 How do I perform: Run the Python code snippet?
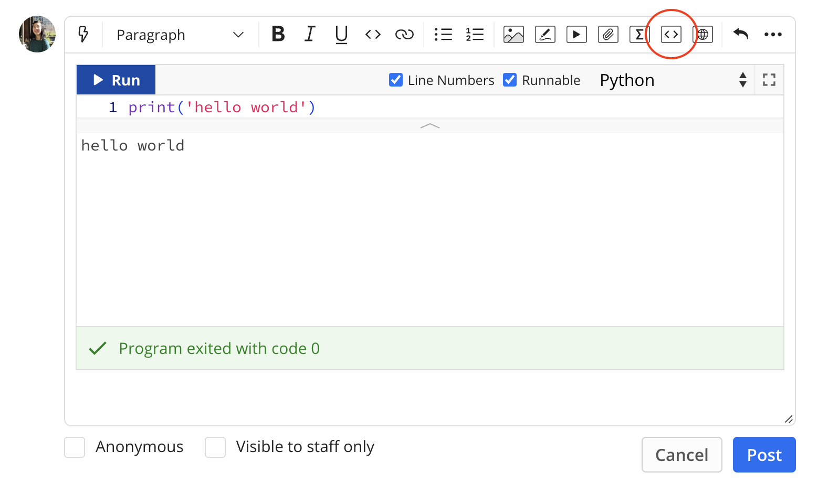coord(116,80)
